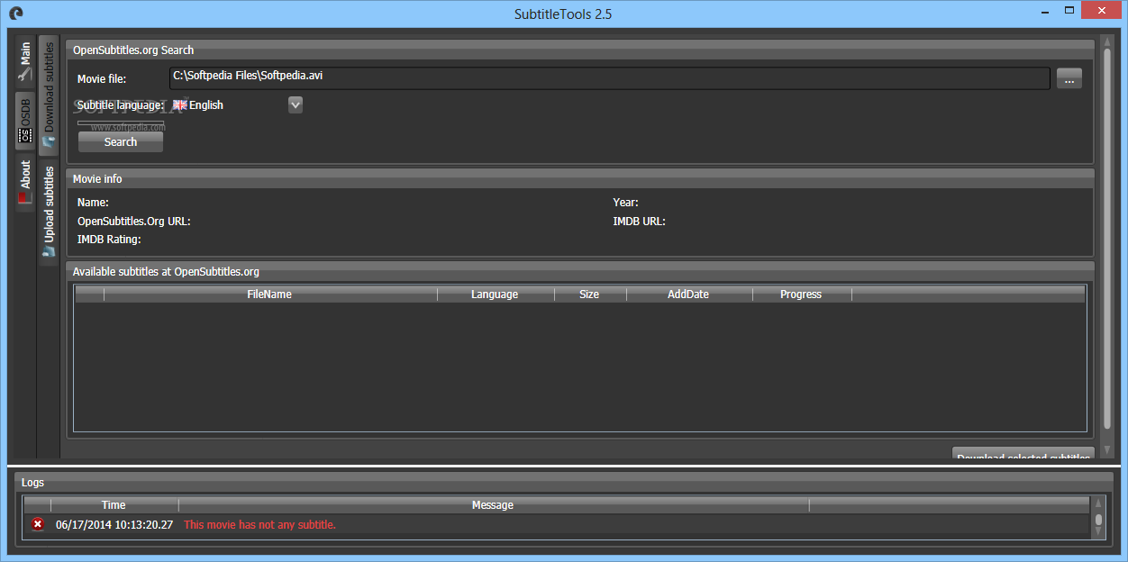Click the IMDB URL label
This screenshot has width=1128, height=562.
tap(640, 222)
